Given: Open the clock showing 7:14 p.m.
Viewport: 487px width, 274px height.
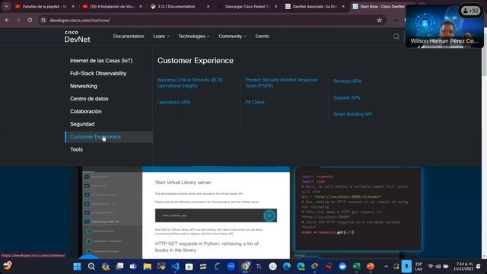Looking at the screenshot, I should pos(464,266).
